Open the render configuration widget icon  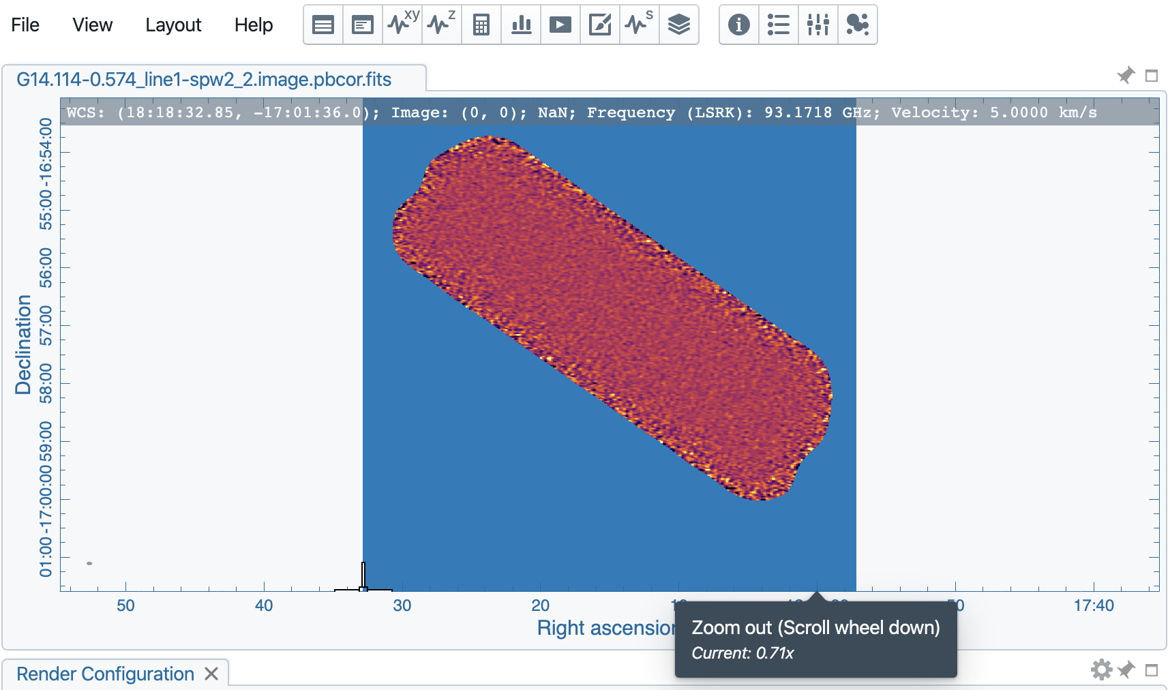600,25
